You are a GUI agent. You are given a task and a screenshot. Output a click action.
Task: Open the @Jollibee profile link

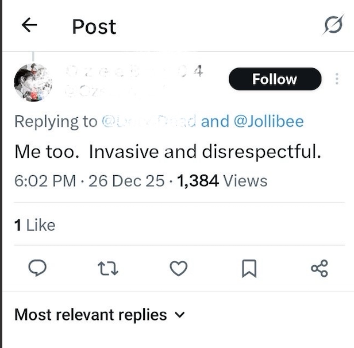coord(268,121)
